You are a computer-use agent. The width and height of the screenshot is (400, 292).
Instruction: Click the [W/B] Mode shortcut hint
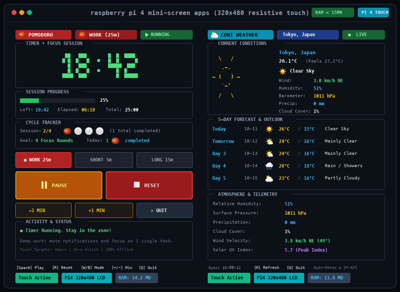click(92, 267)
